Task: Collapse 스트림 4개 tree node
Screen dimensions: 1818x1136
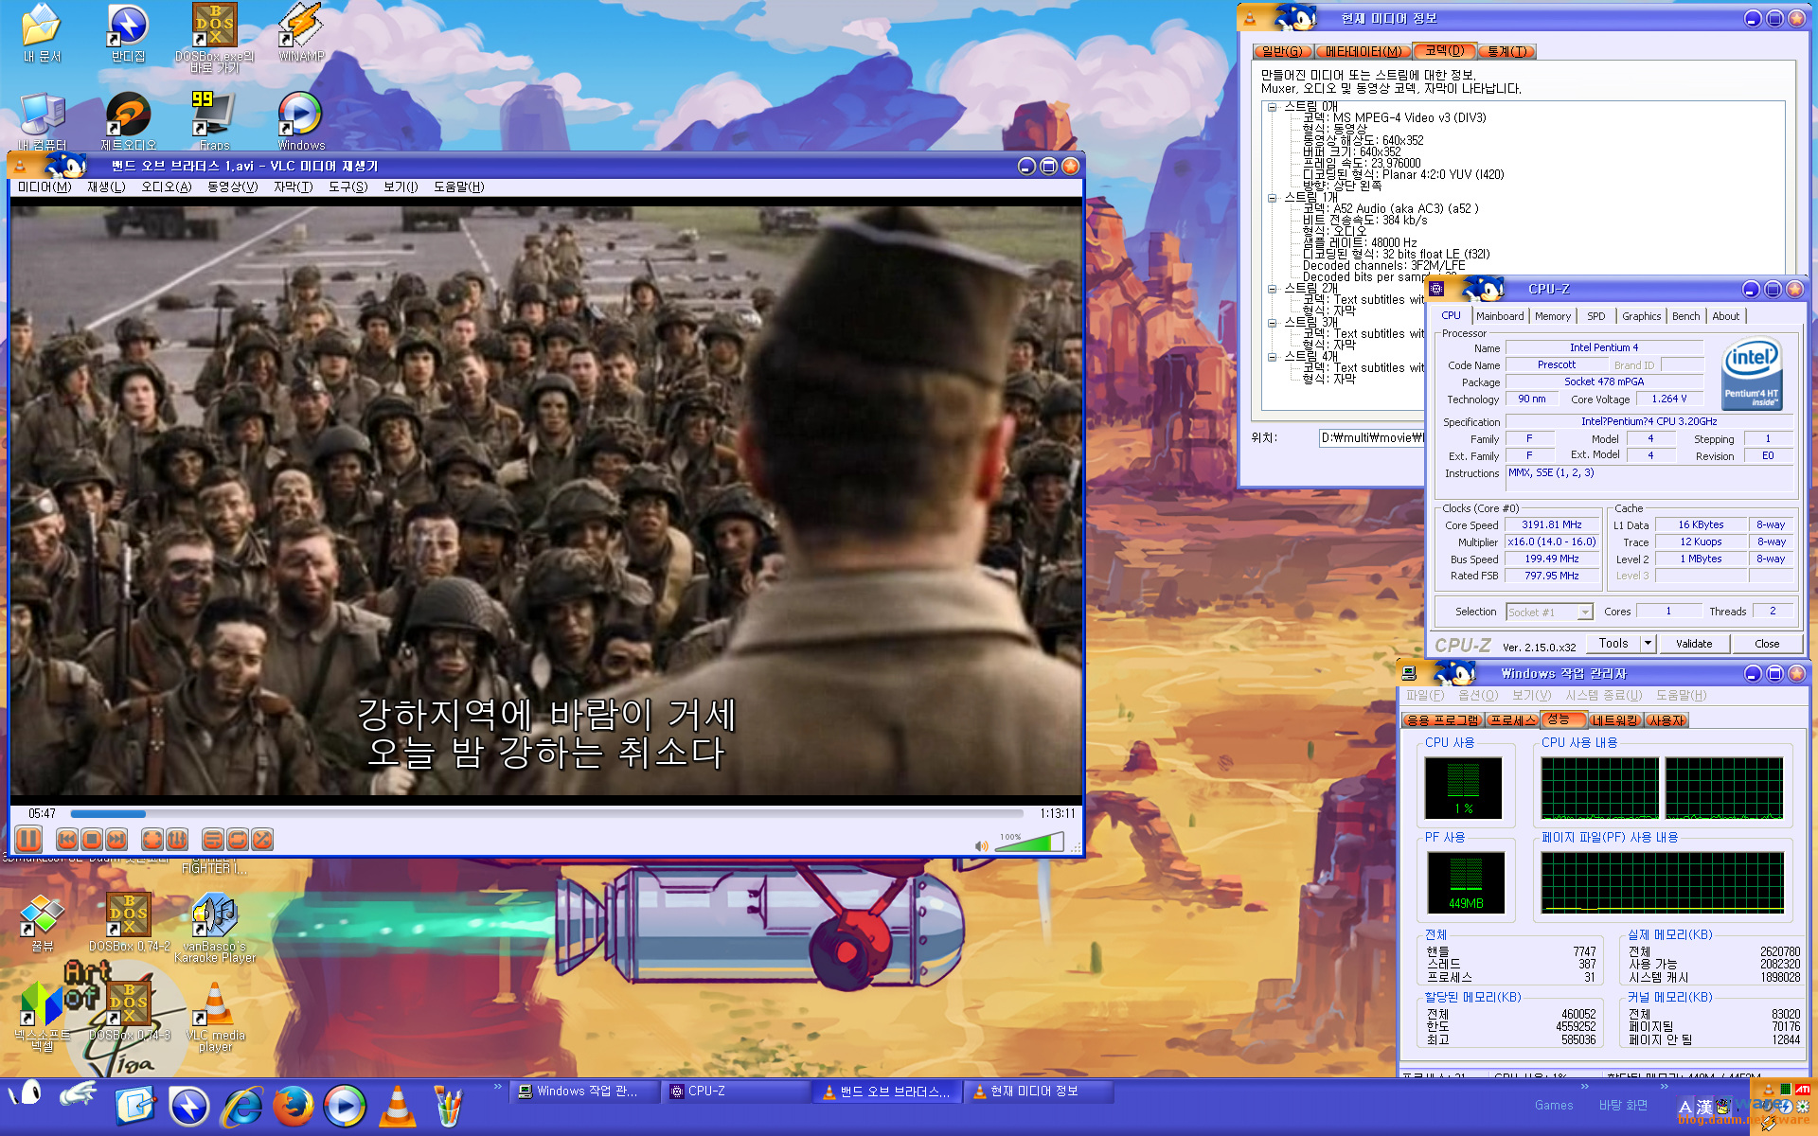Action: (x=1273, y=357)
